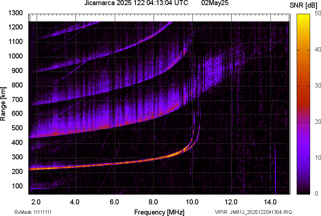Click the SNR color scale bar
This screenshot has height=216, width=321.
(303, 104)
